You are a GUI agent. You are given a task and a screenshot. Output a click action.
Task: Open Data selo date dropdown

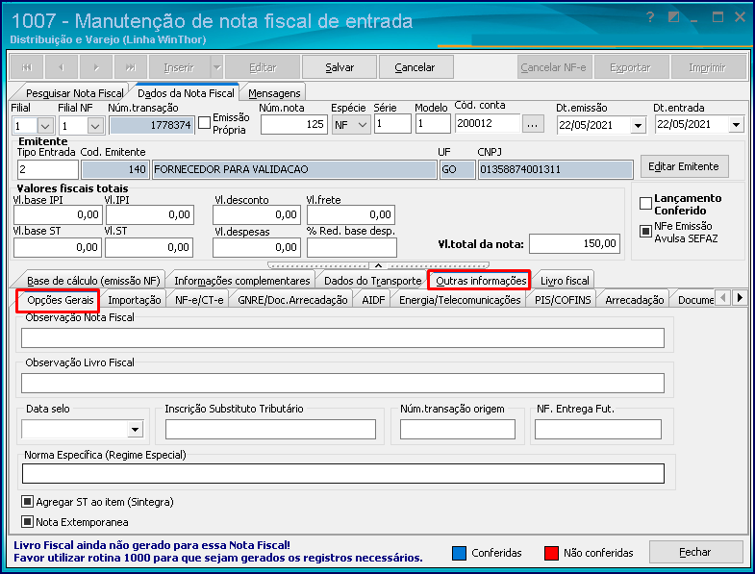tap(136, 429)
